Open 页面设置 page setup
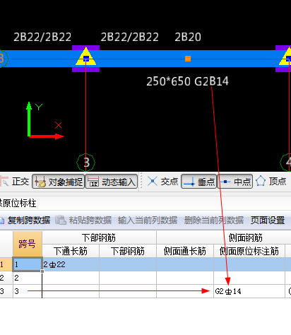Viewport: 291px width, 335px height. 268,221
